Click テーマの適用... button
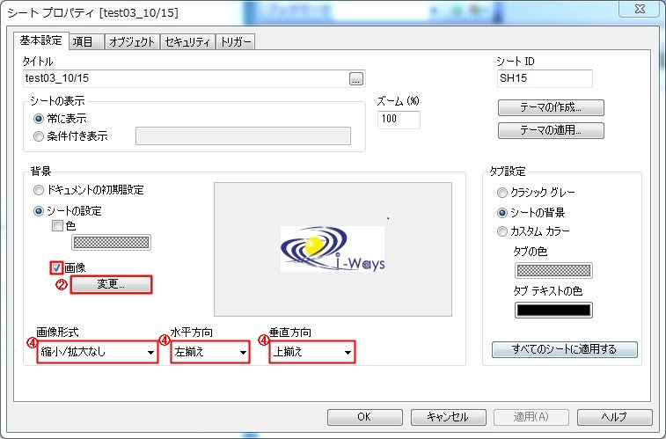 [551, 130]
